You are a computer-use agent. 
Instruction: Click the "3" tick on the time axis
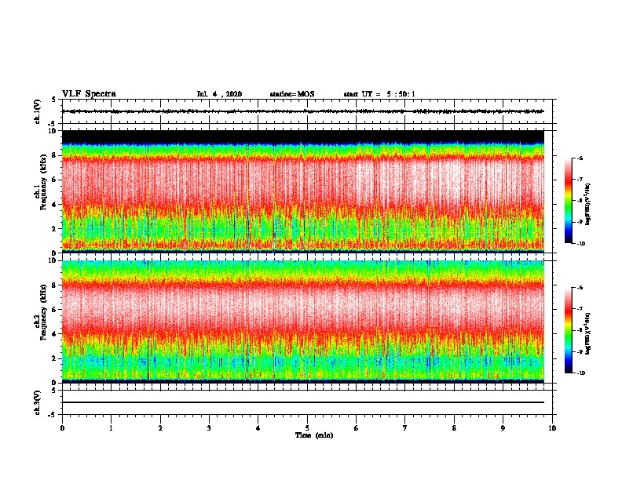(209, 427)
